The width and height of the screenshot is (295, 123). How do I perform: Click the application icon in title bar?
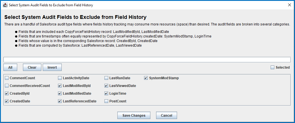point(5,5)
